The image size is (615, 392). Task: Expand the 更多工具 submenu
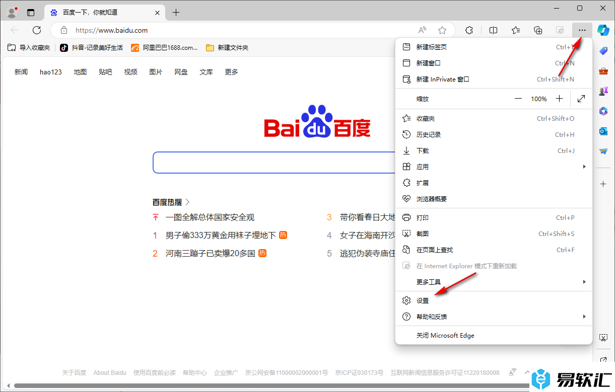coord(494,282)
